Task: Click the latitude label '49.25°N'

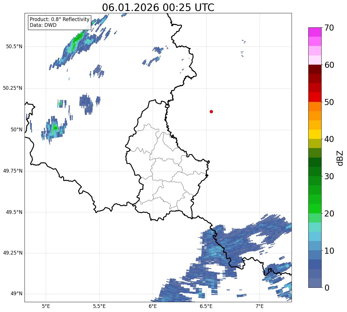Action: (12, 253)
